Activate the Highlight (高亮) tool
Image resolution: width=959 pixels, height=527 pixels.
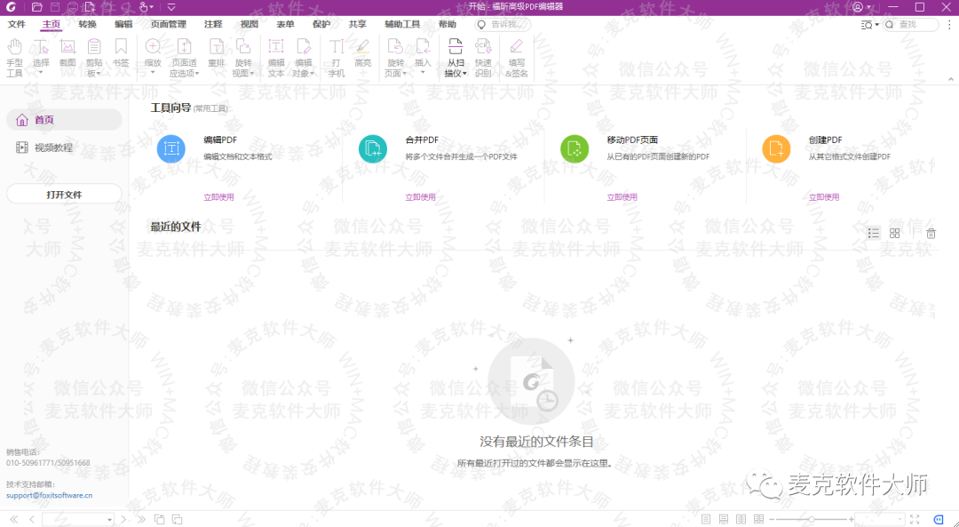pyautogui.click(x=362, y=53)
